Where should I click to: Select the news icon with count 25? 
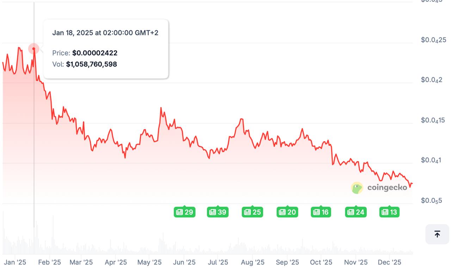point(252,212)
